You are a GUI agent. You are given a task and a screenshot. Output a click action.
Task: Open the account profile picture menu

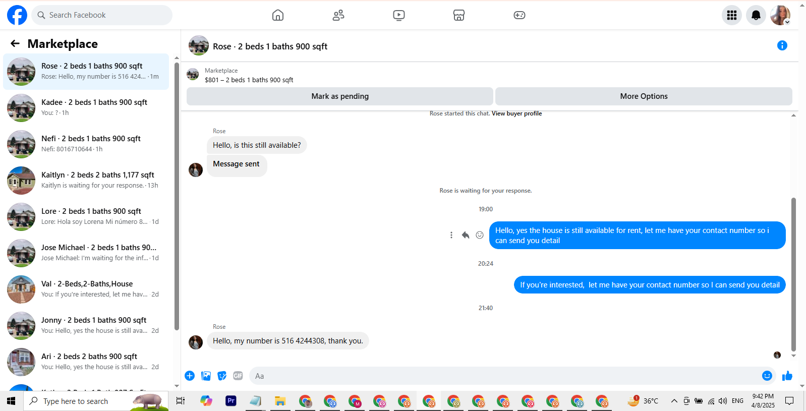tap(780, 15)
